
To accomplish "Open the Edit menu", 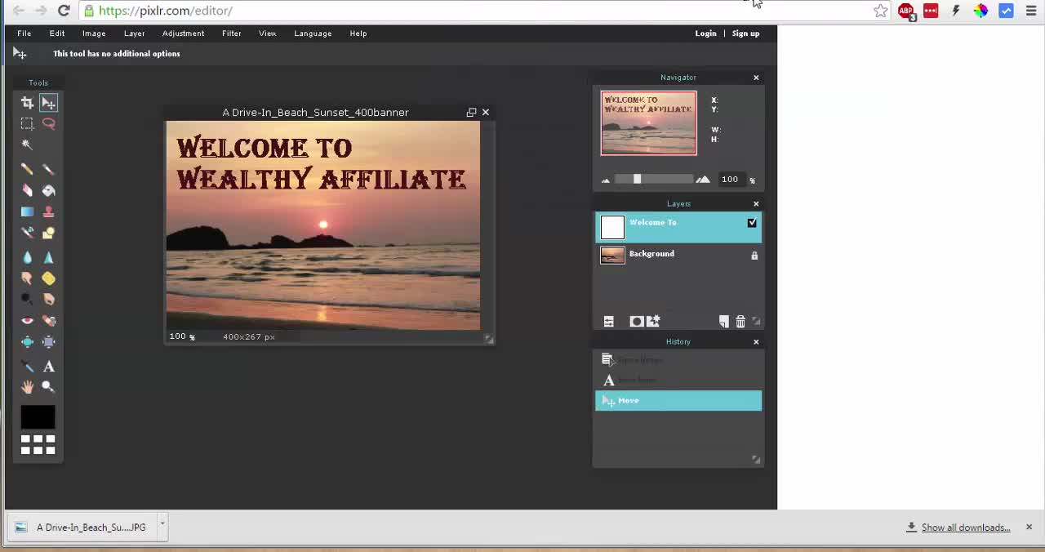I will (x=57, y=33).
